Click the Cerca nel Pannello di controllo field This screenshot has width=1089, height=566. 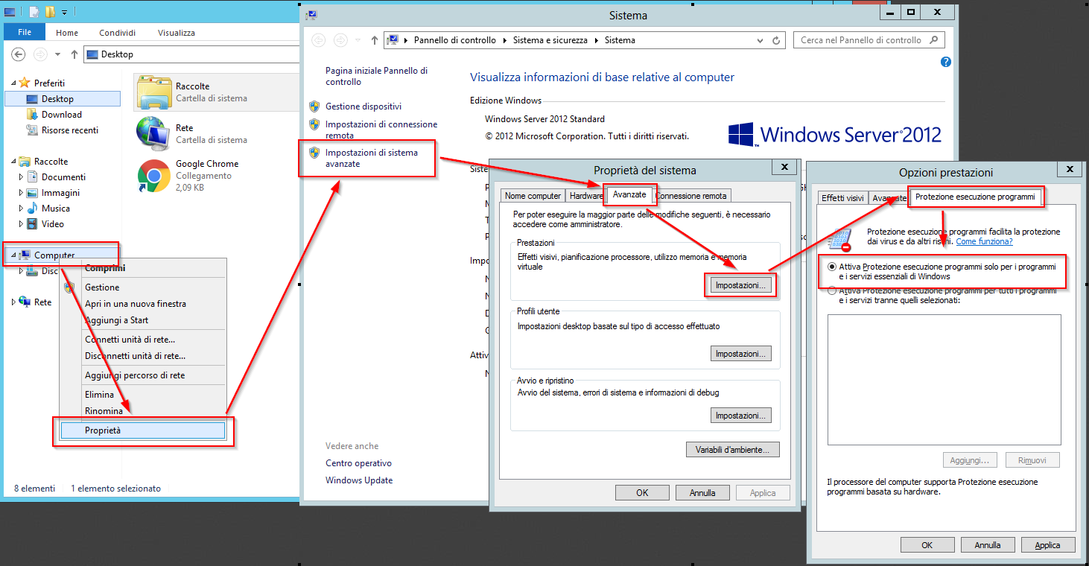857,39
